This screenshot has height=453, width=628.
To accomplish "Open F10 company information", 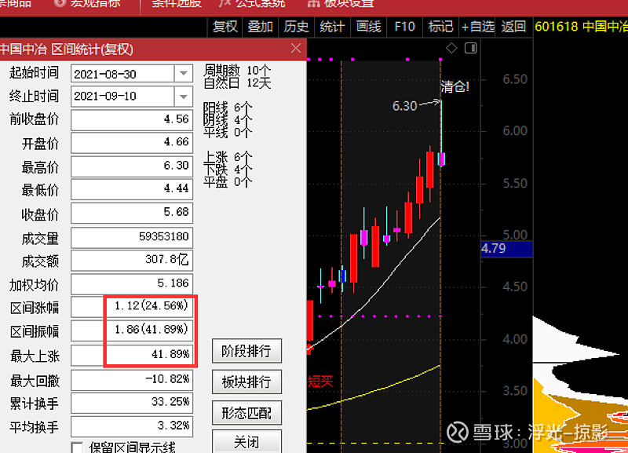I will [404, 27].
